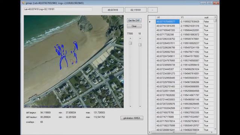Select the Y1 cell -2,11949350003011
This screenshot has width=240, height=135.
pos(191,78)
